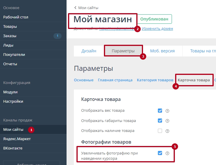
Task: Go to Яндекс.Маркет sales channel
Action: (17, 139)
